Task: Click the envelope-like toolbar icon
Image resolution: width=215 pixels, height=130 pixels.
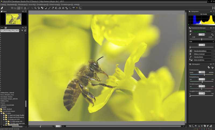Action: pyautogui.click(x=63, y=8)
